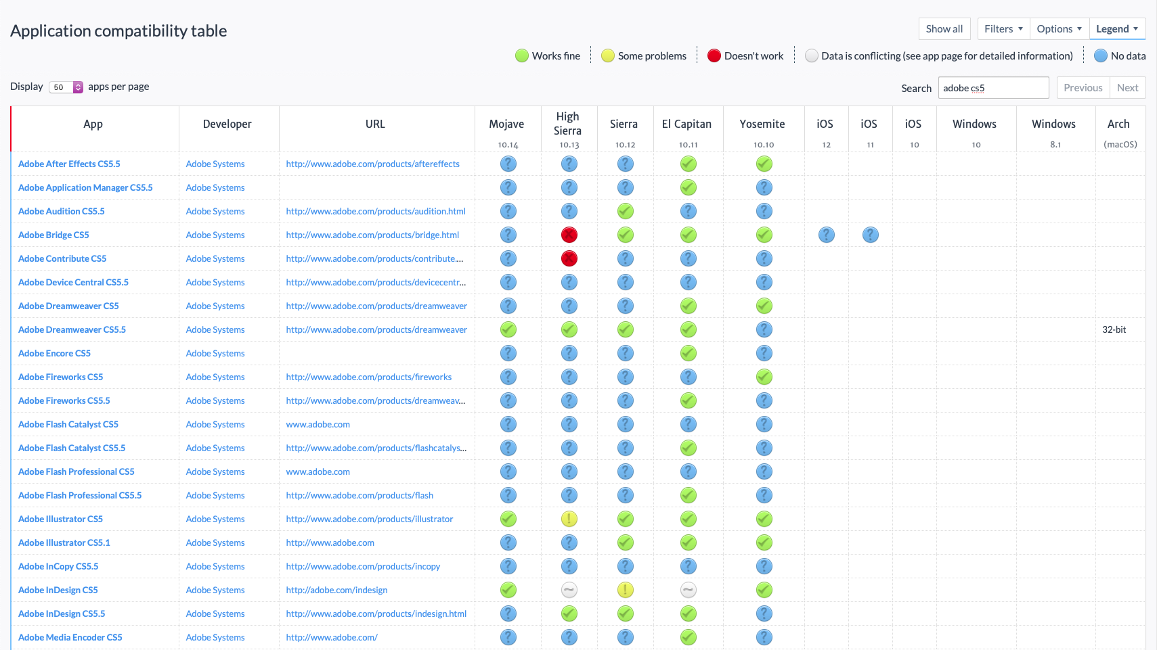This screenshot has height=650, width=1157.
Task: Open the Adobe InCopy CS5.5 app page
Action: tap(58, 566)
